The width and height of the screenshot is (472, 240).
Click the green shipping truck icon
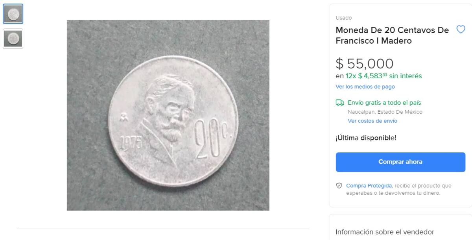pos(340,103)
